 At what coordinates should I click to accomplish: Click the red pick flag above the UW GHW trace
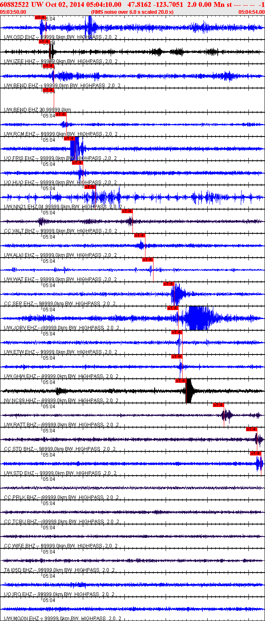pyautogui.click(x=177, y=357)
